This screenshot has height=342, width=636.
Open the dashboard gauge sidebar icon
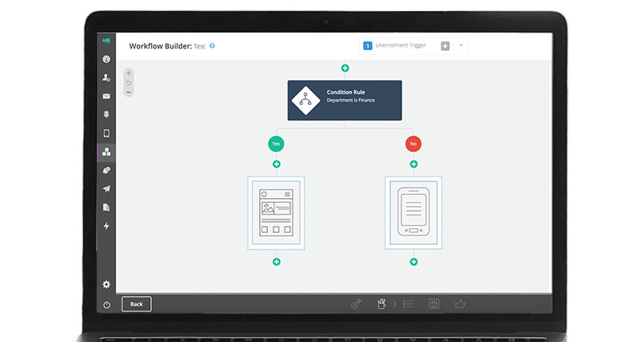click(107, 59)
